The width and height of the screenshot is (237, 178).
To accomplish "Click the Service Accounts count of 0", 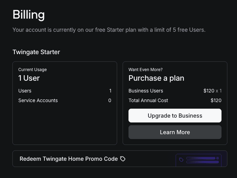I will 110,100.
